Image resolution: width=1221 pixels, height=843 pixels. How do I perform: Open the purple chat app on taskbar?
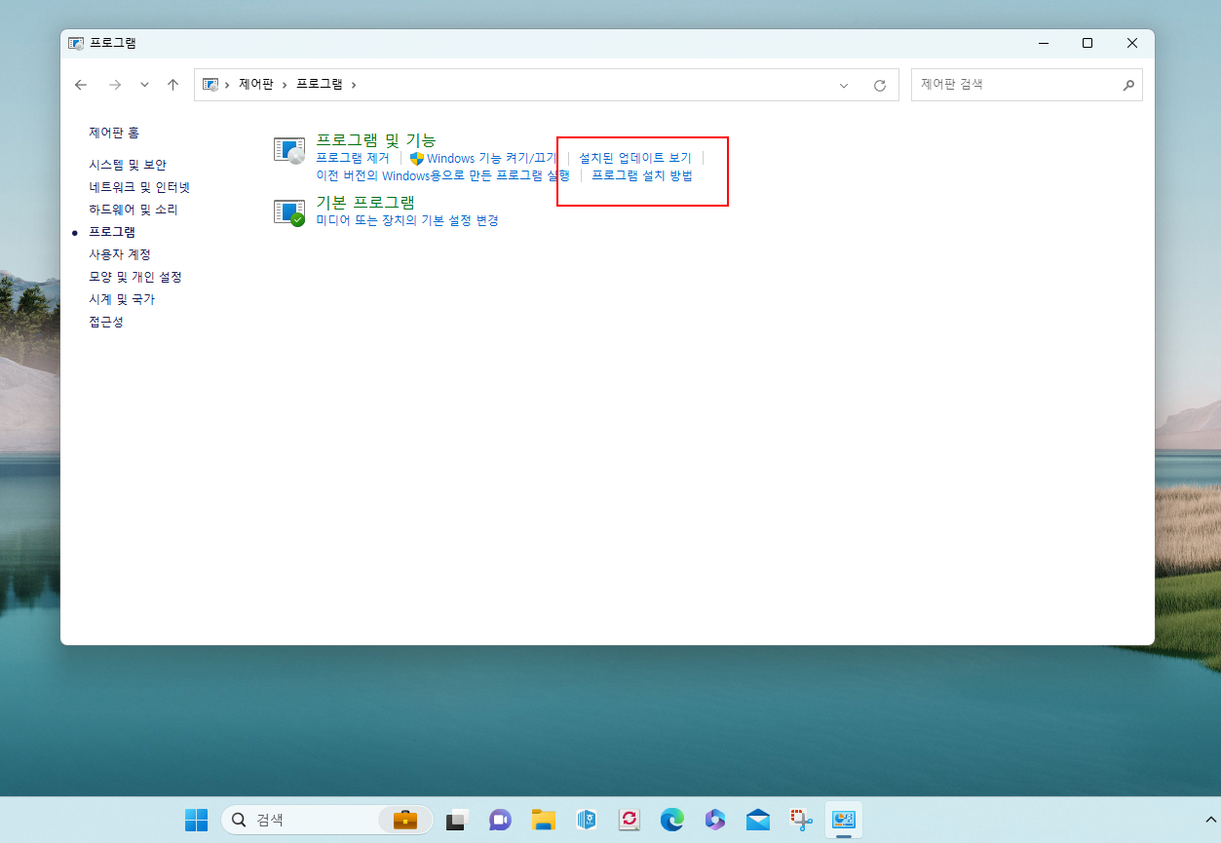501,820
